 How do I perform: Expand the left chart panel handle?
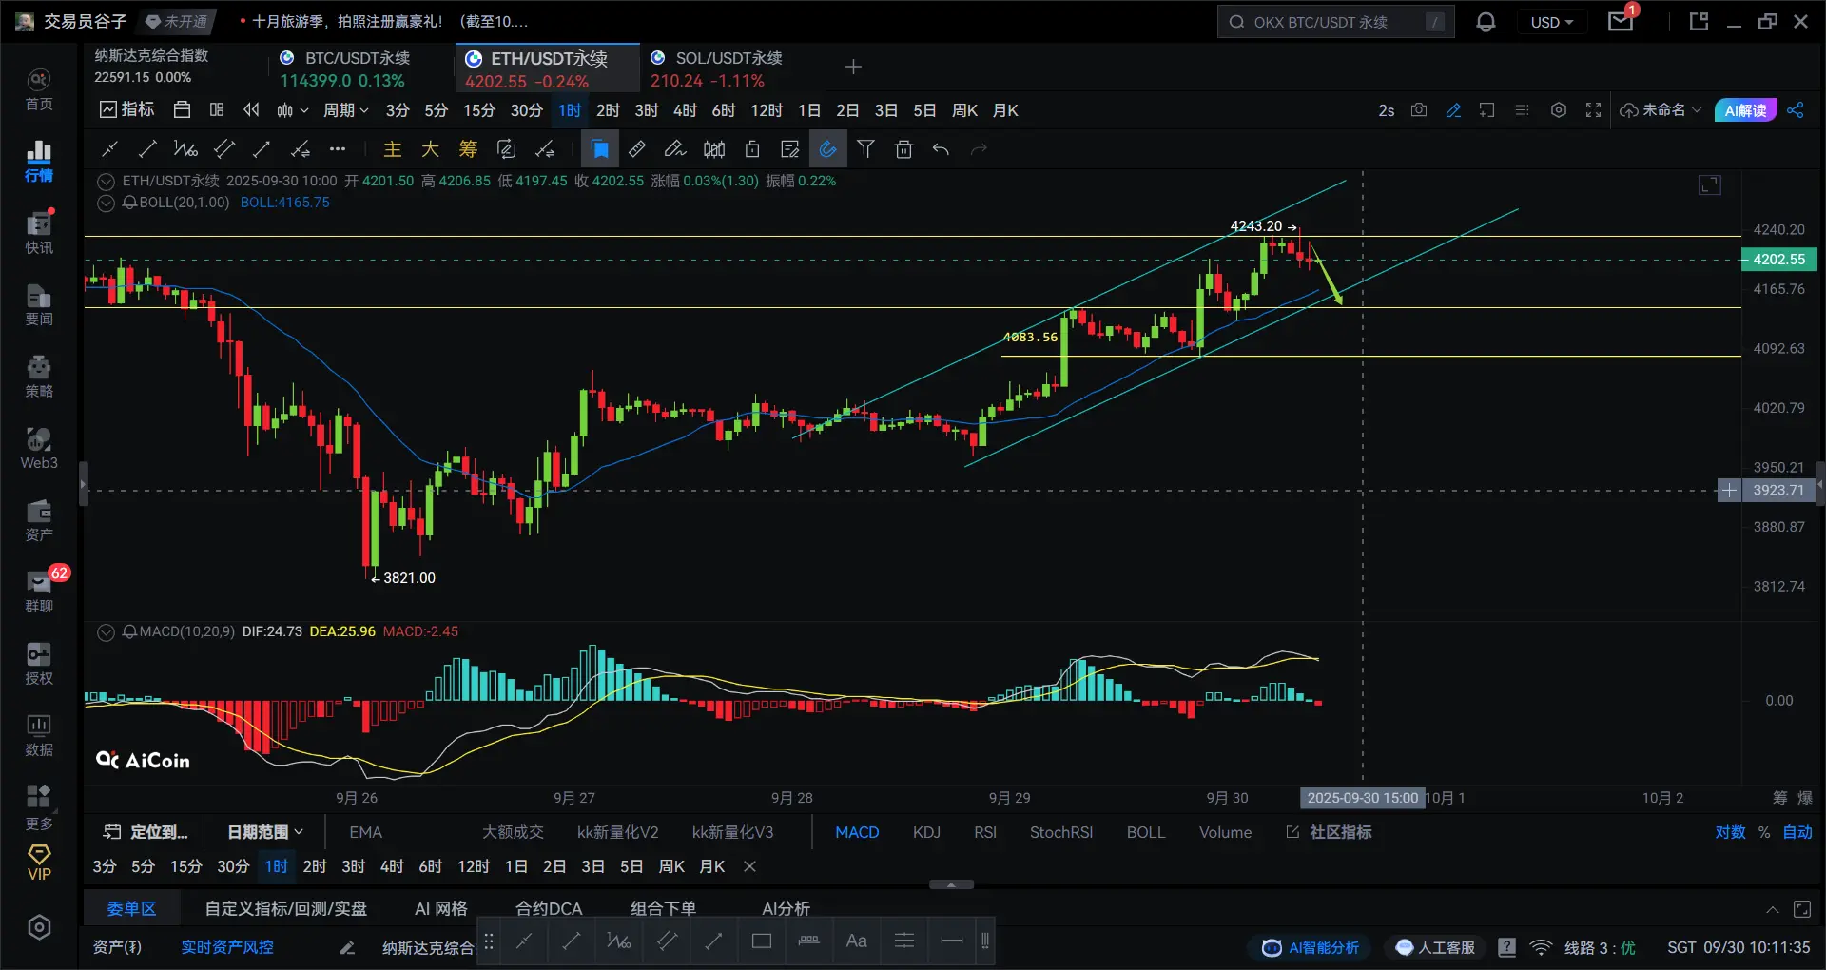tap(83, 484)
